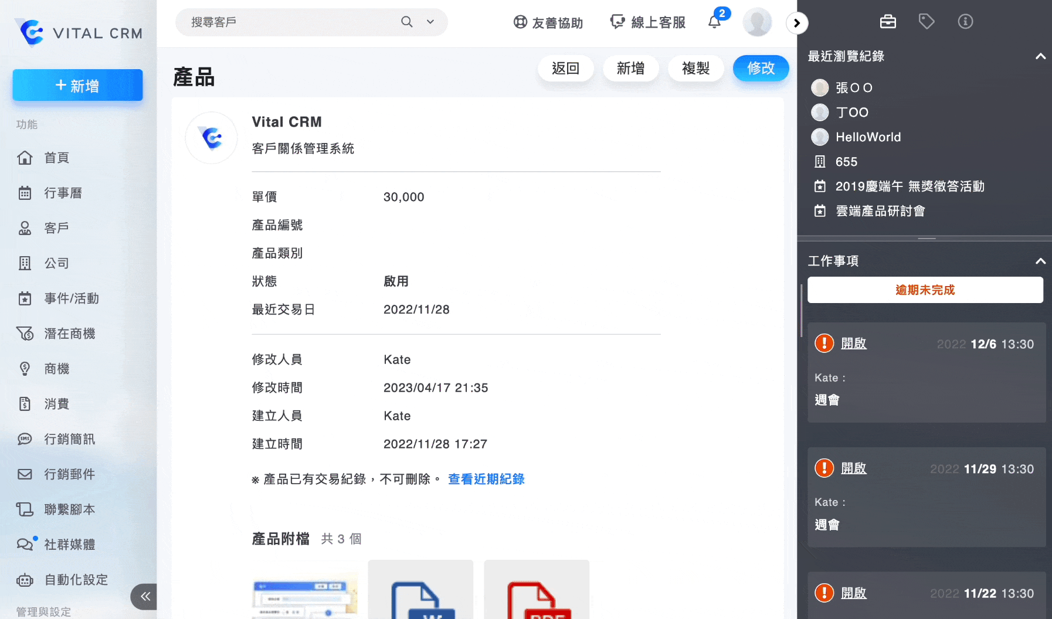Open the notification bell
Viewport: 1052px width, 619px height.
click(x=714, y=22)
